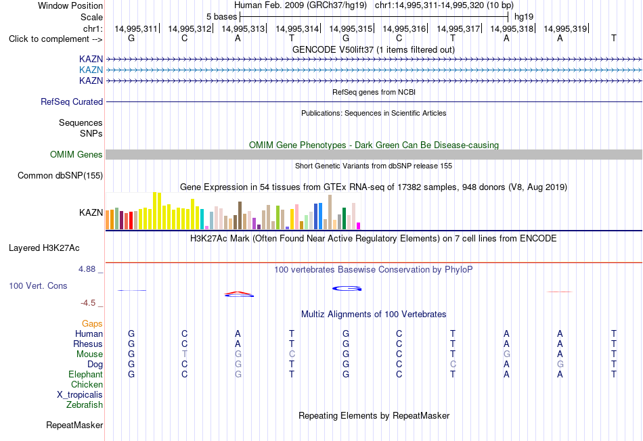Image resolution: width=643 pixels, height=441 pixels.
Task: Open the H3K27Ac Mark ENCODE track title
Action: click(373, 239)
